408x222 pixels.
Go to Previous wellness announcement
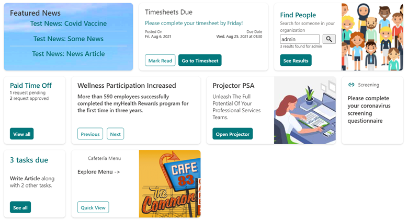pyautogui.click(x=90, y=134)
